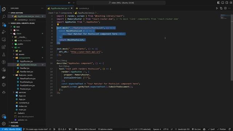
Task: Click the search command center box
Action: [121, 3]
